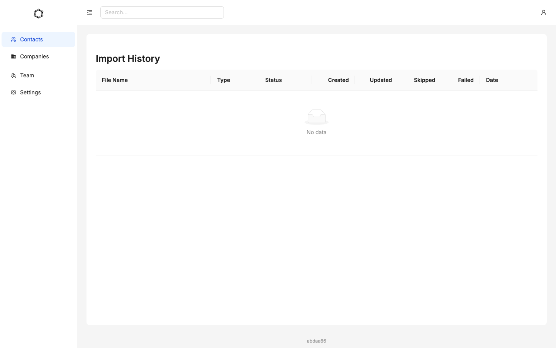The image size is (556, 348).
Task: Open the Contacts menu item
Action: pos(38,39)
